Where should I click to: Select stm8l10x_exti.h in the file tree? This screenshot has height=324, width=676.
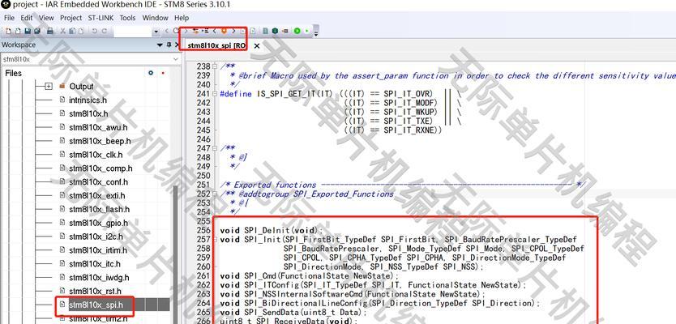97,195
